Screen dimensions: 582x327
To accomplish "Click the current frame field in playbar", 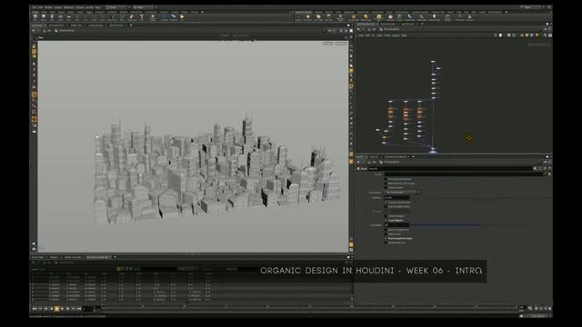I will 88,309.
